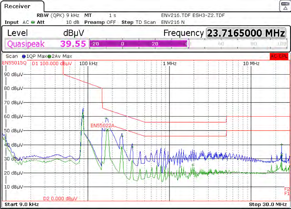The height and width of the screenshot is (209, 291).
Task: Select the Receiver tab
Action: (17, 6)
